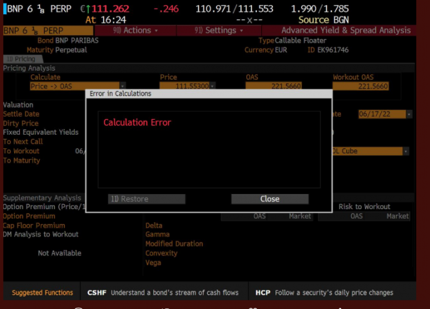
Task: Click the Calculation Error message text
Action: 137,122
